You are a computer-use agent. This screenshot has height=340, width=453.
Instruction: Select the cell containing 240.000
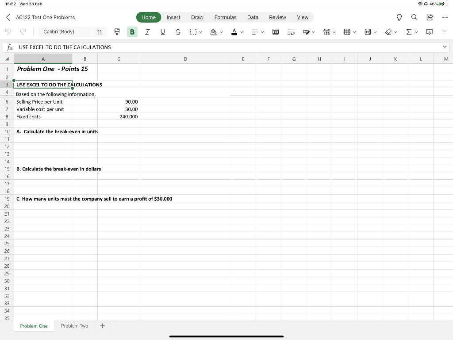[119, 116]
